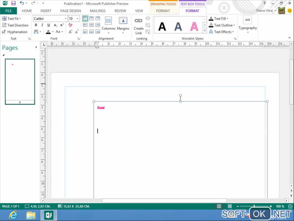Image resolution: width=294 pixels, height=221 pixels.
Task: Apply pink outline WordArt style
Action: 194,26
